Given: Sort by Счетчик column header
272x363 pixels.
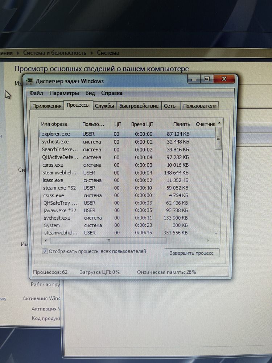Looking at the screenshot, I should point(205,124).
